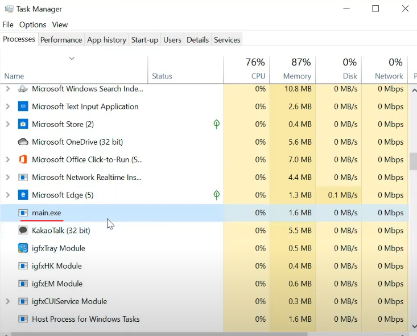Click the Host Process for Windows Tasks icon
417x336 pixels.
[23, 319]
